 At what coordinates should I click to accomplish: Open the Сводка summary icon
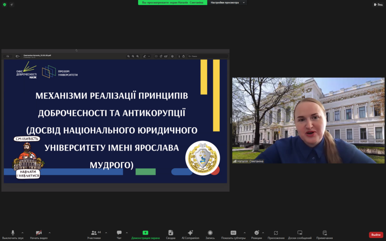(x=170, y=233)
